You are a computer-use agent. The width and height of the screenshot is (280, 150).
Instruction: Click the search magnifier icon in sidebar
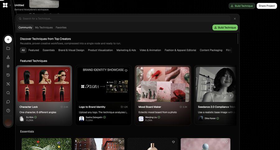click(x=8, y=93)
